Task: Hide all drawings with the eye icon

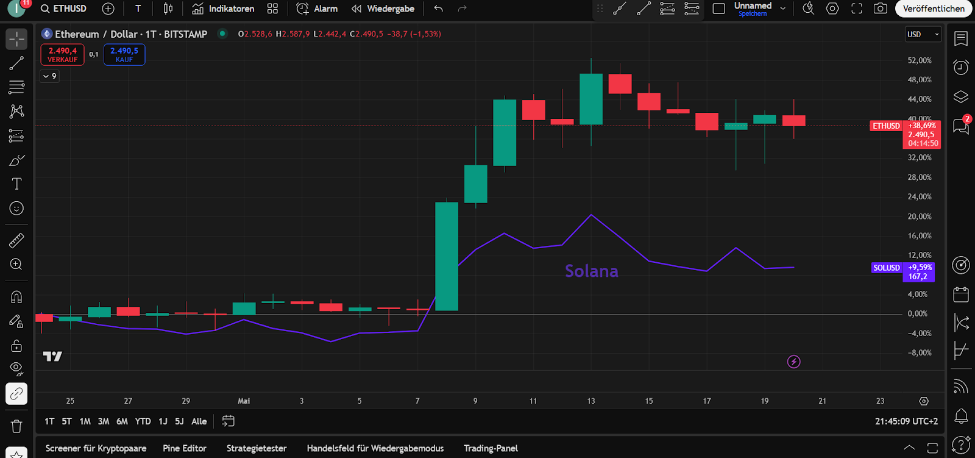Action: 16,370
